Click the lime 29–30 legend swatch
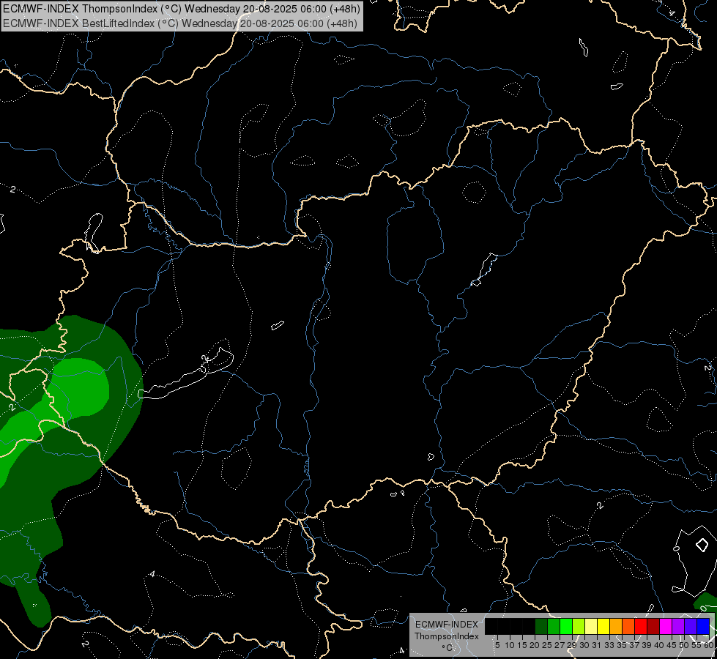 click(x=579, y=626)
